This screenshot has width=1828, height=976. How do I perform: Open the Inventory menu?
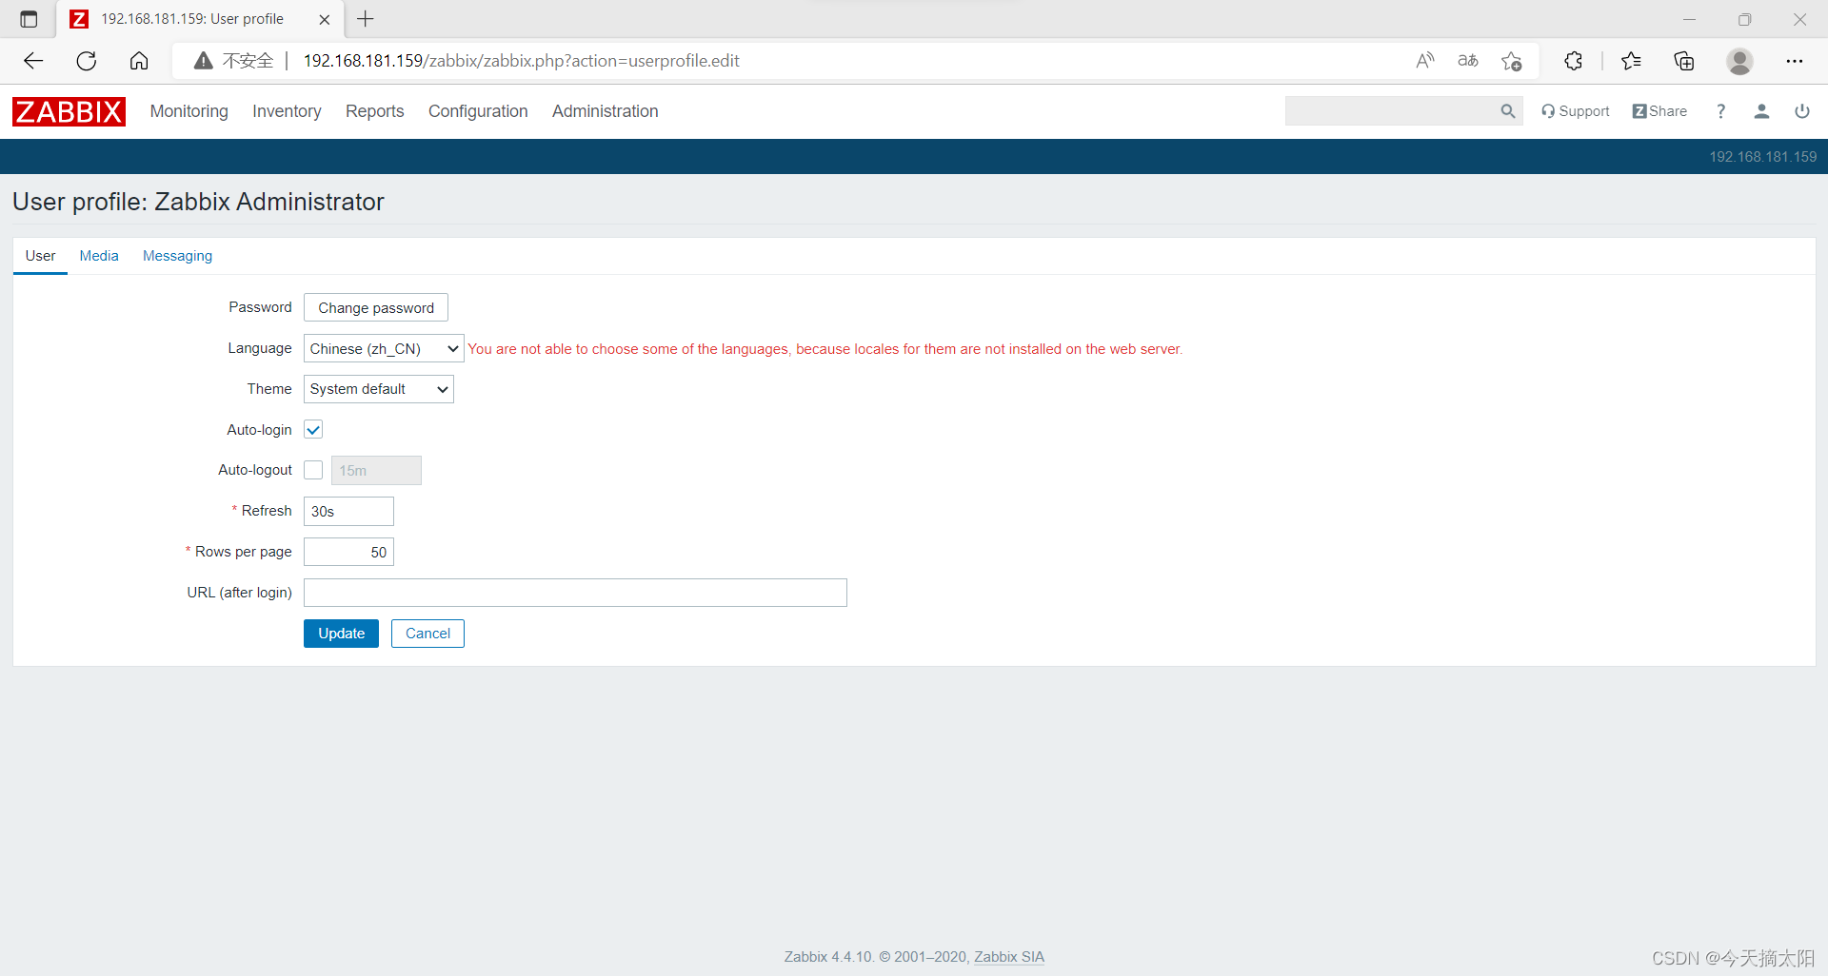point(287,111)
